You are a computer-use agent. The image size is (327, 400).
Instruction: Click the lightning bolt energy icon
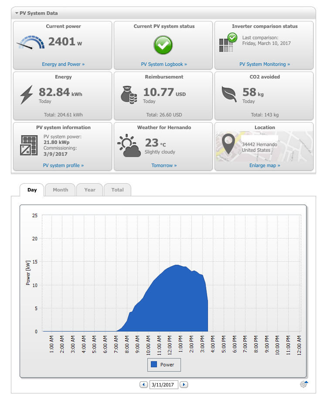[x=27, y=95]
